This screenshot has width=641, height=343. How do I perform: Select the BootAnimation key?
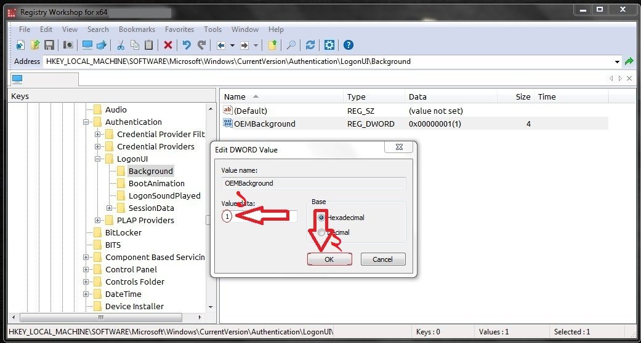(156, 183)
